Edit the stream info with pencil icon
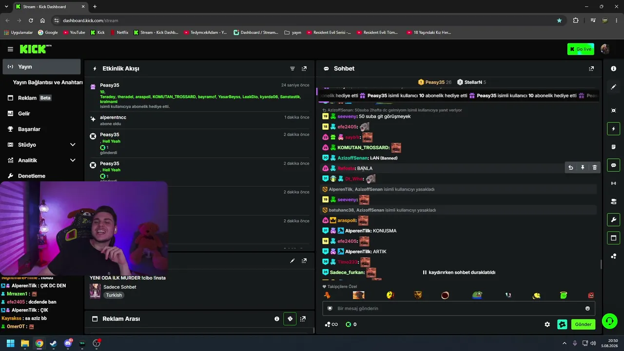Viewport: 624px width, 351px height. pos(292,261)
